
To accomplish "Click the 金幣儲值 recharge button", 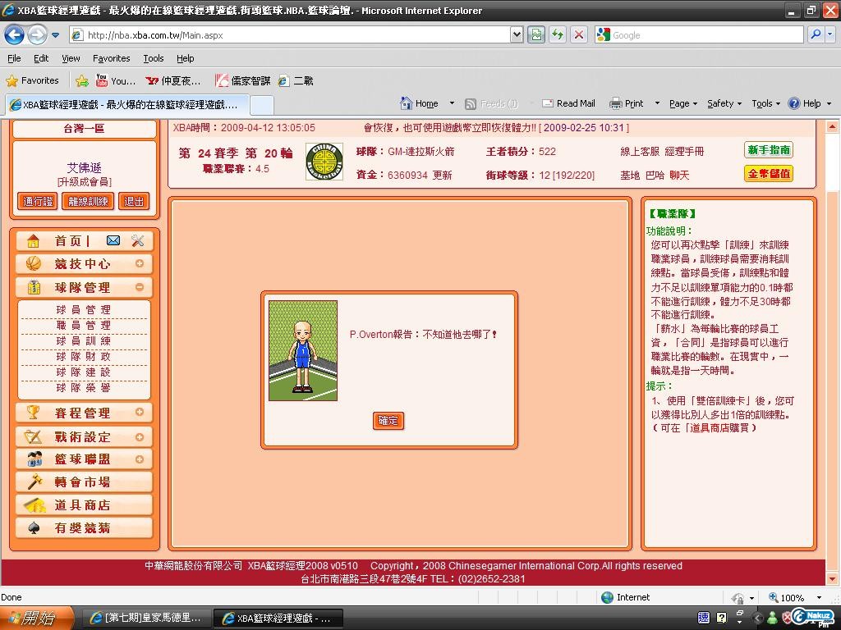I will tap(769, 173).
